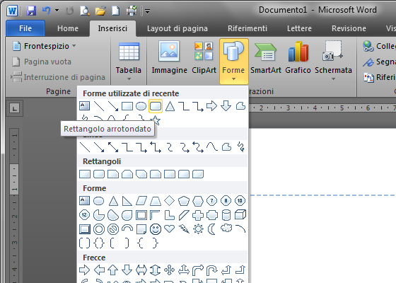Click the New blank document icon
This screenshot has height=283, width=396.
(x=115, y=11)
